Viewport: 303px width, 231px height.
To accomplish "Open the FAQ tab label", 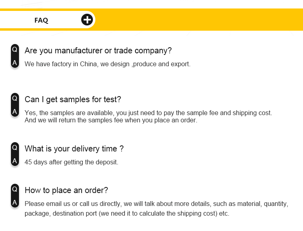I will click(41, 20).
